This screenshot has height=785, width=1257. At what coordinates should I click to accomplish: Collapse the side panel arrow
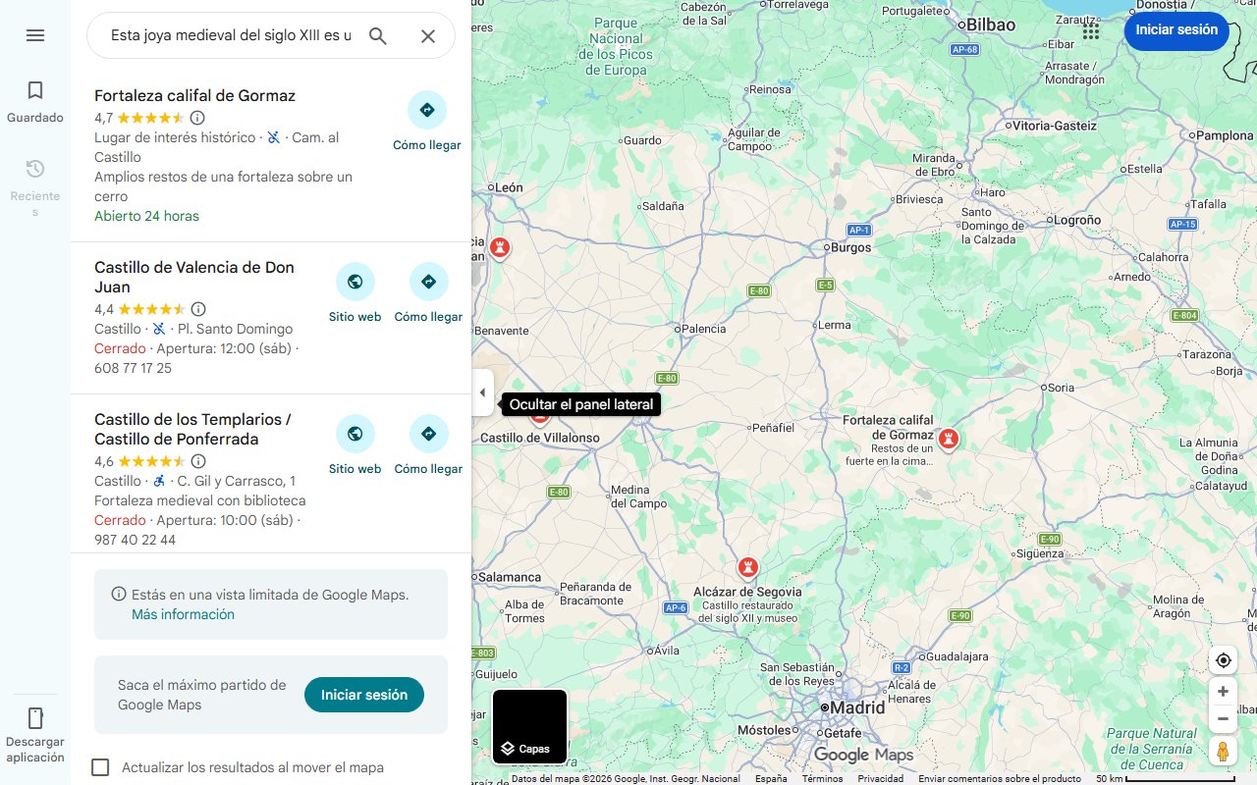pyautogui.click(x=482, y=392)
